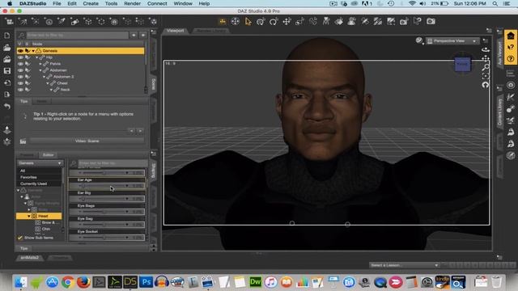The height and width of the screenshot is (291, 518).
Task: Click the reset view control in viewport
Action: (x=486, y=85)
